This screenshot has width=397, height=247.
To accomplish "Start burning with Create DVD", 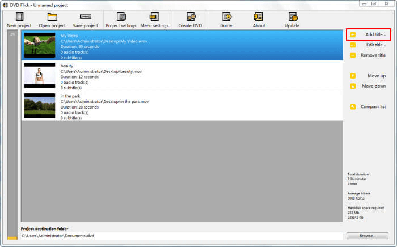I will (189, 20).
